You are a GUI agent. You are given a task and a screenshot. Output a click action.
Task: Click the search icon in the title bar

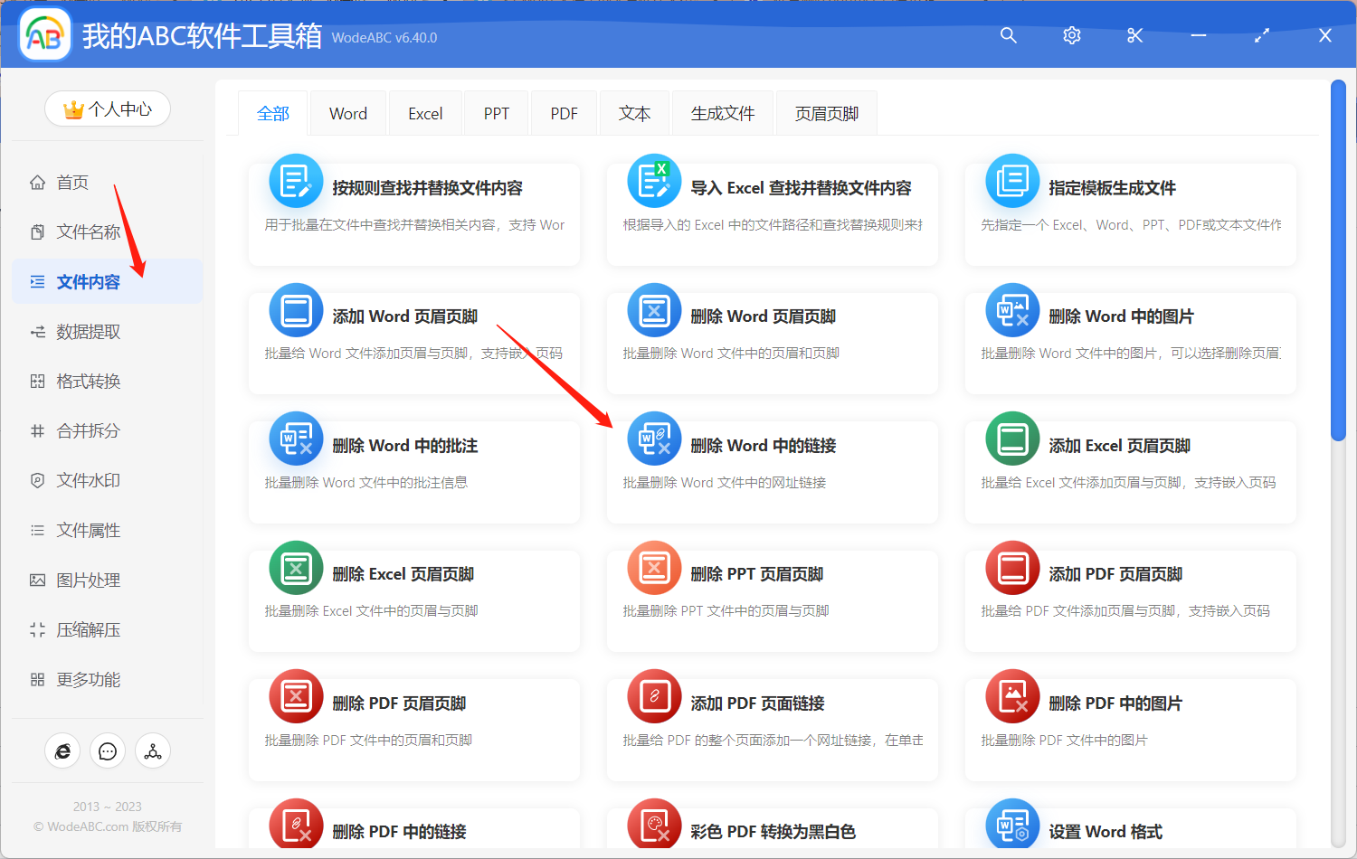pos(1008,35)
